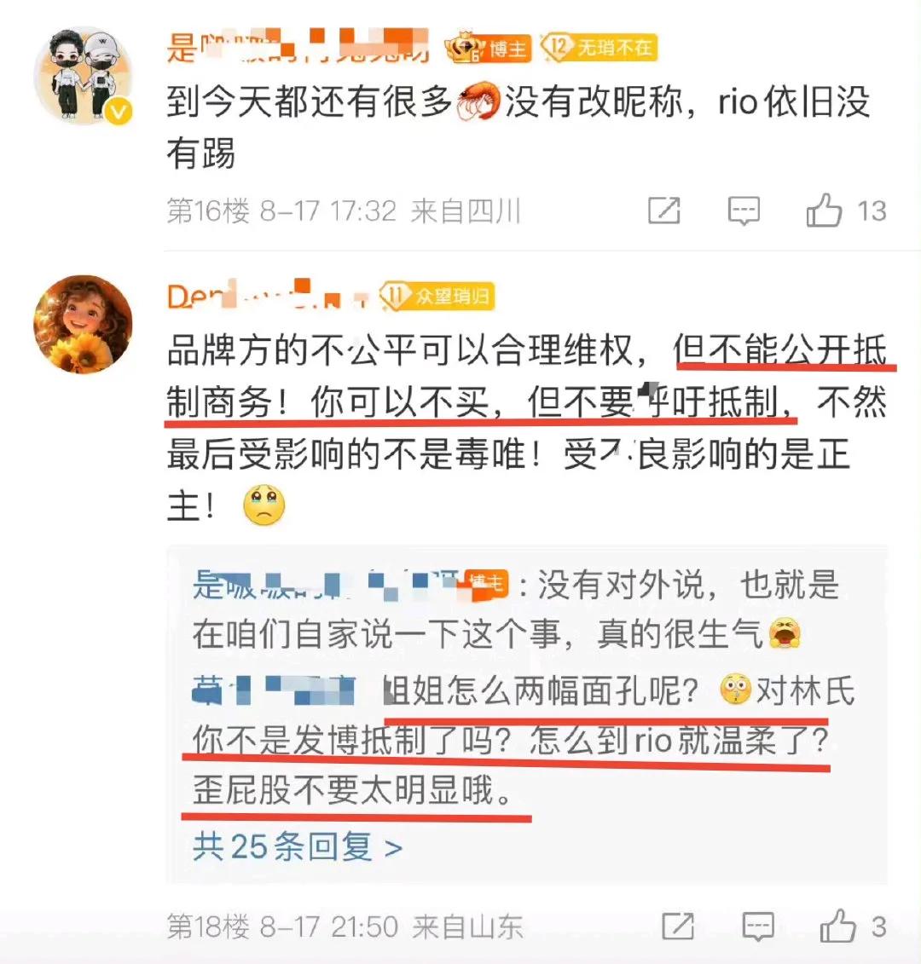Tap the comment text mentioning rio依旧没有踢
The height and width of the screenshot is (964, 921).
click(x=518, y=127)
